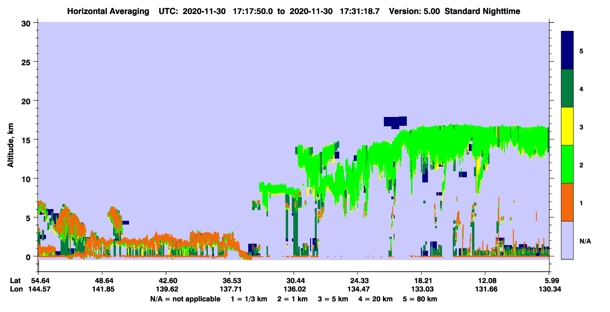Click the longitude value 134.47
Viewport: 610px width, 312px height.
358,289
